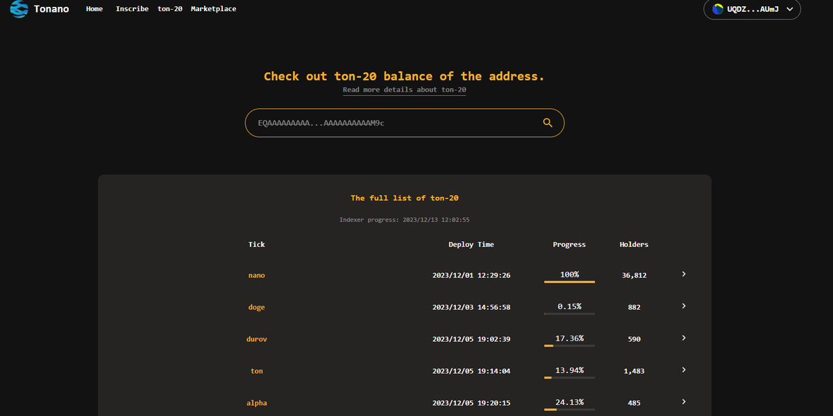
Task: Open the ton-20 navigation link
Action: (x=169, y=9)
